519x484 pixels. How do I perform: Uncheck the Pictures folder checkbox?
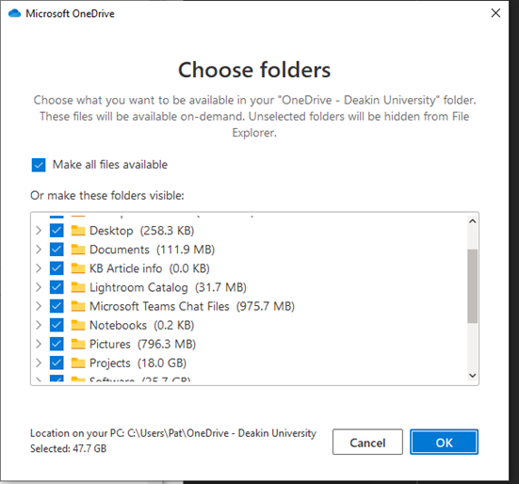(x=57, y=344)
